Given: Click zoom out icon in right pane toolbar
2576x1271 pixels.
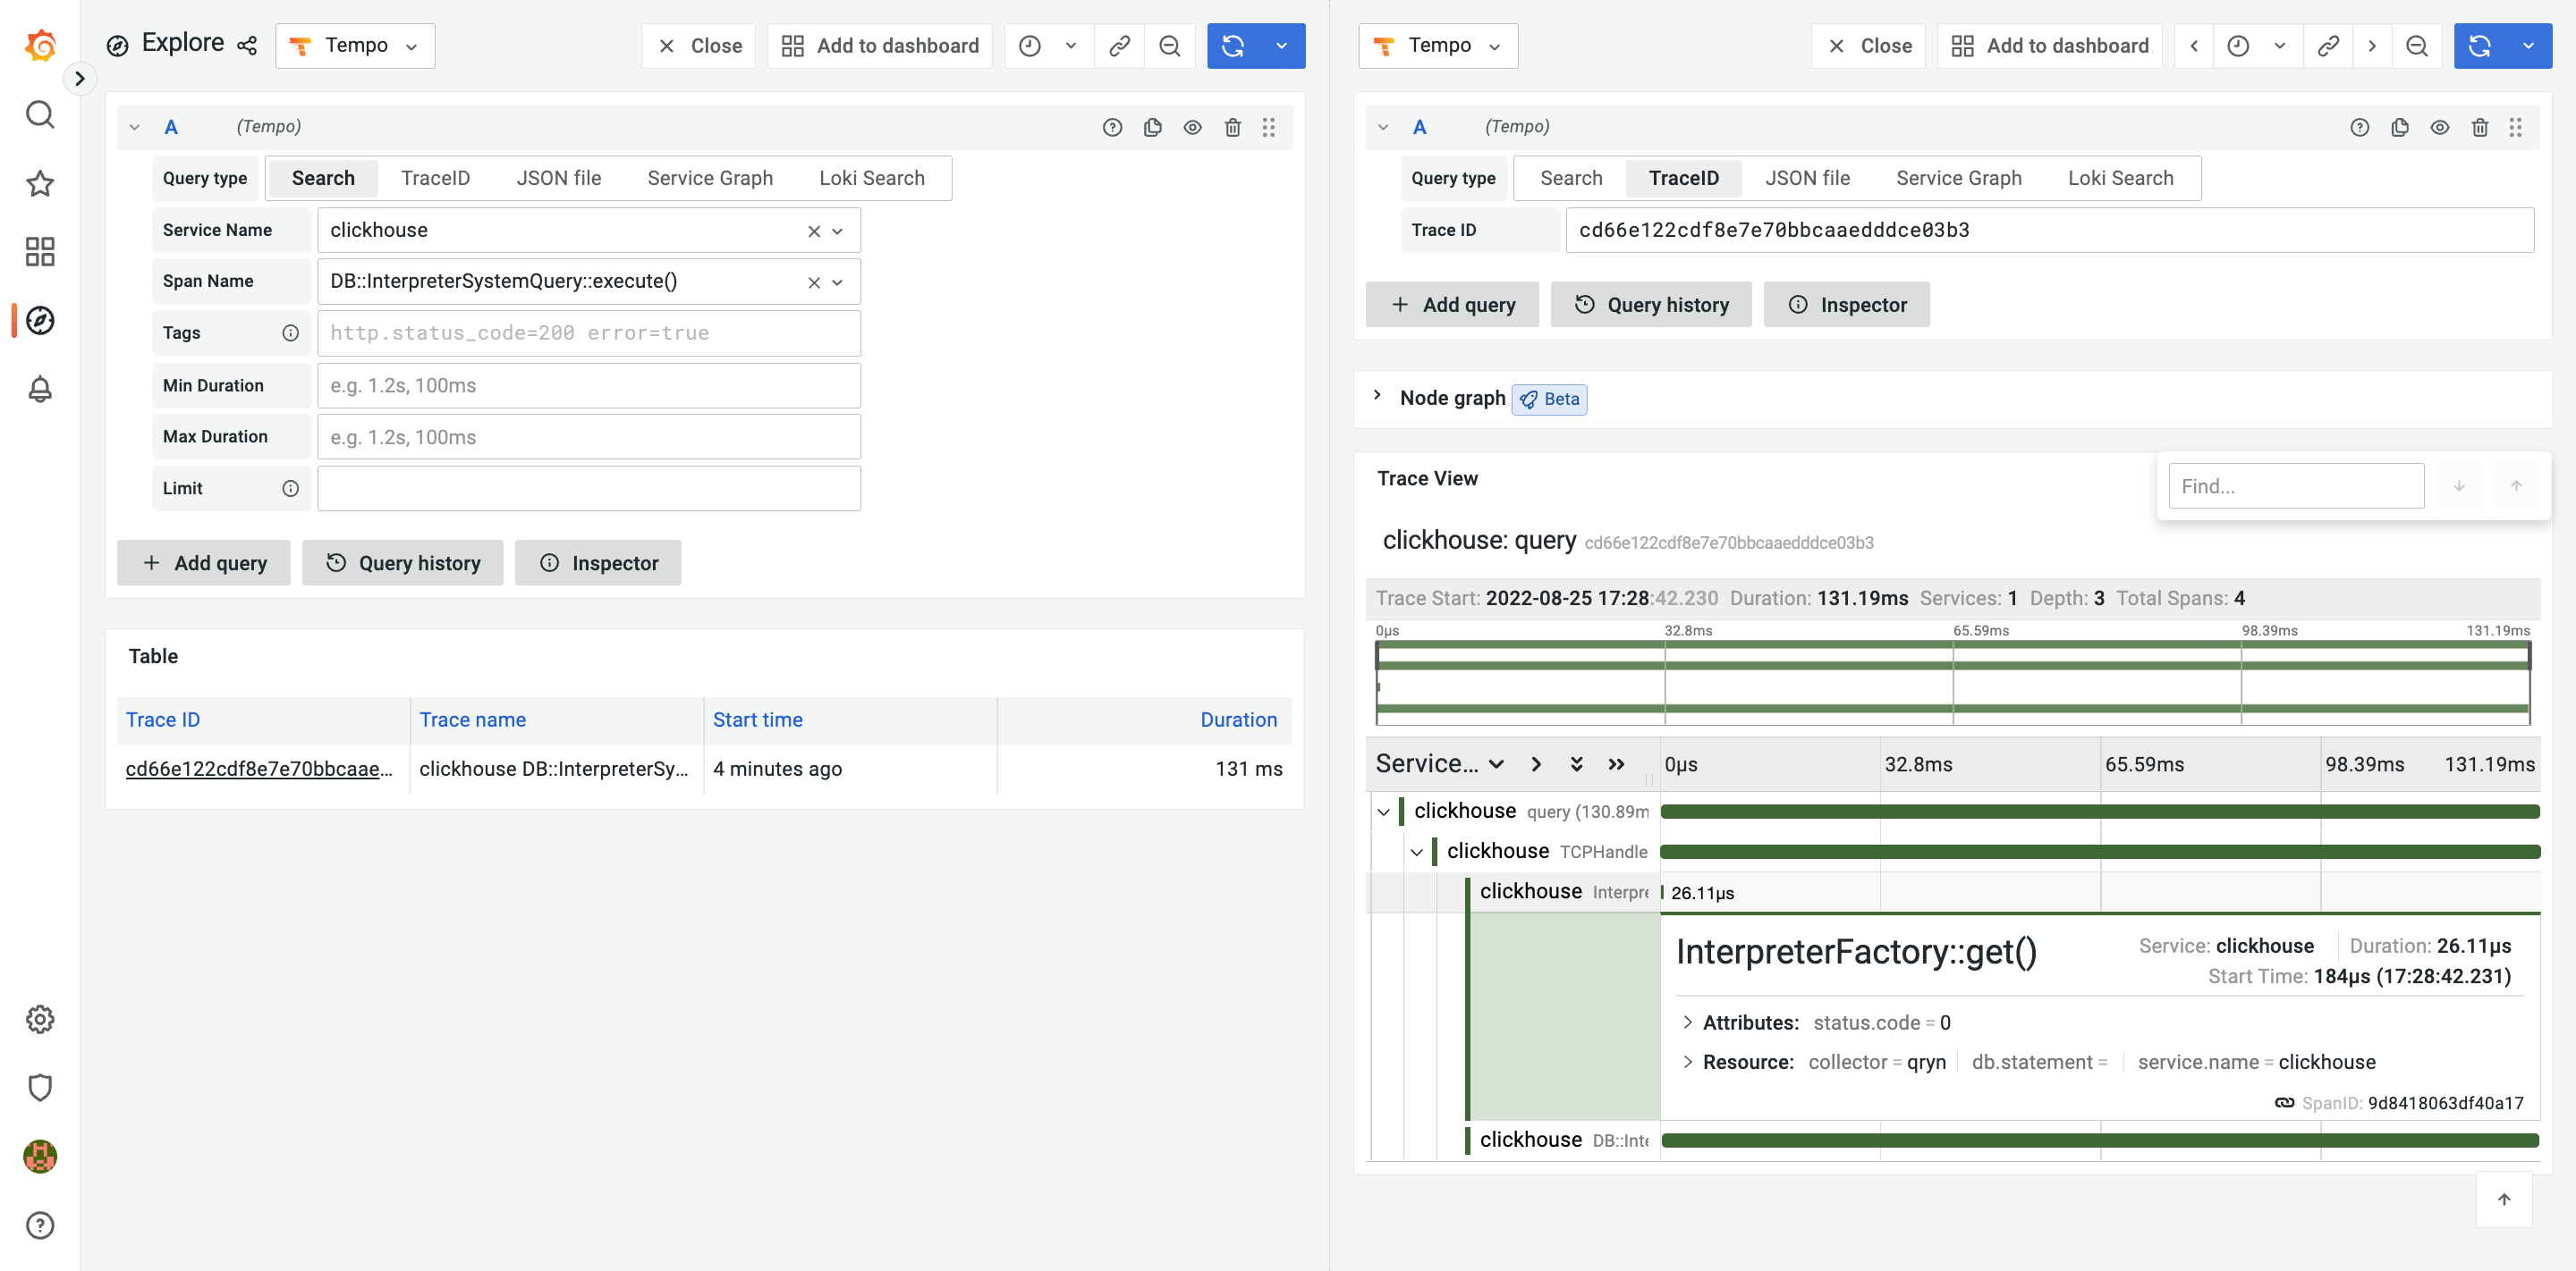Looking at the screenshot, I should tap(2417, 46).
